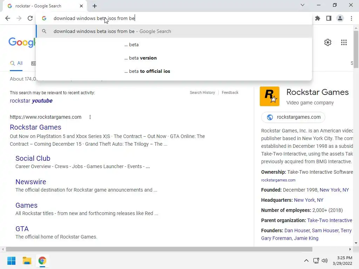Screen dimensions: 359x269
Task: Click the Feedback link
Action: 230,92
